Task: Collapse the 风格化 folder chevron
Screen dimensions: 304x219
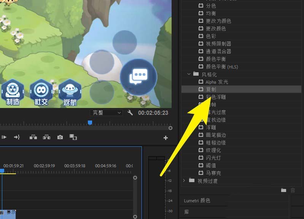Action: point(189,74)
